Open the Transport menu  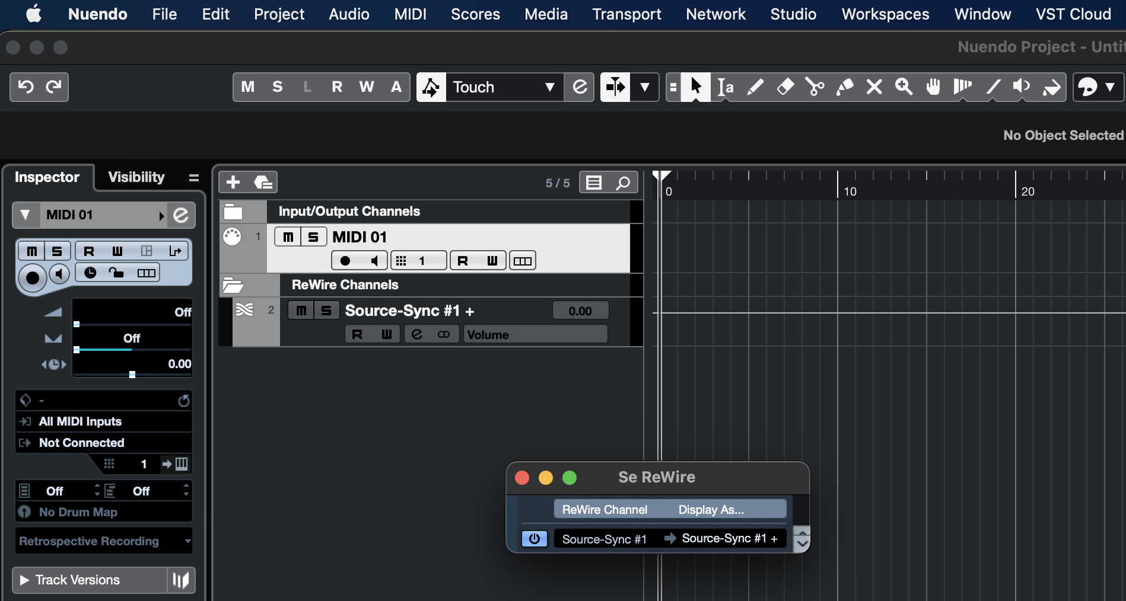(x=626, y=14)
